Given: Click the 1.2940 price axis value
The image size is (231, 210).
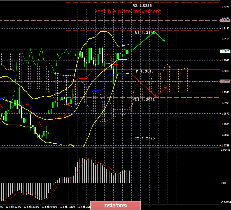Looking at the screenshot, I should pyautogui.click(x=225, y=92).
